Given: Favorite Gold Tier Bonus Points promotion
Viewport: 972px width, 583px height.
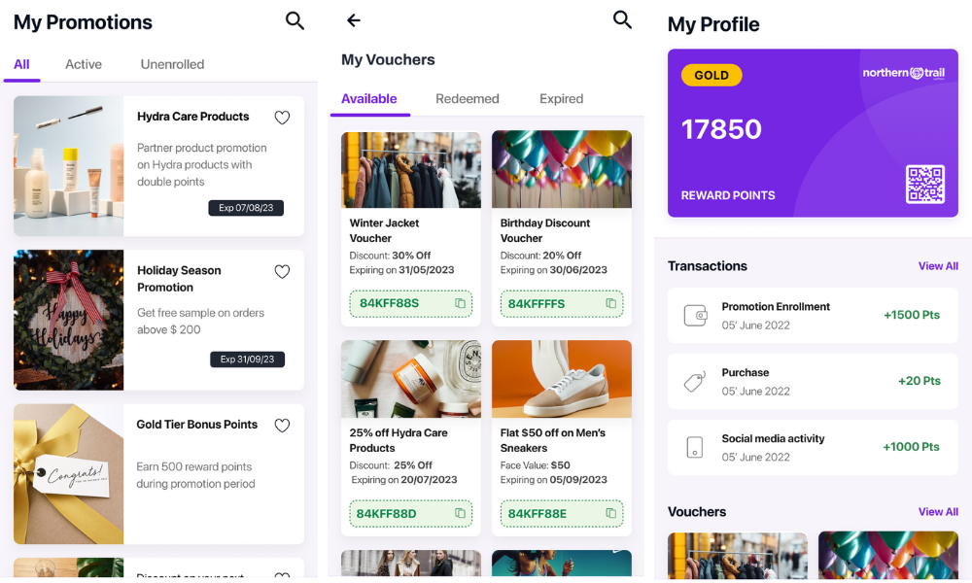Looking at the screenshot, I should (x=282, y=425).
